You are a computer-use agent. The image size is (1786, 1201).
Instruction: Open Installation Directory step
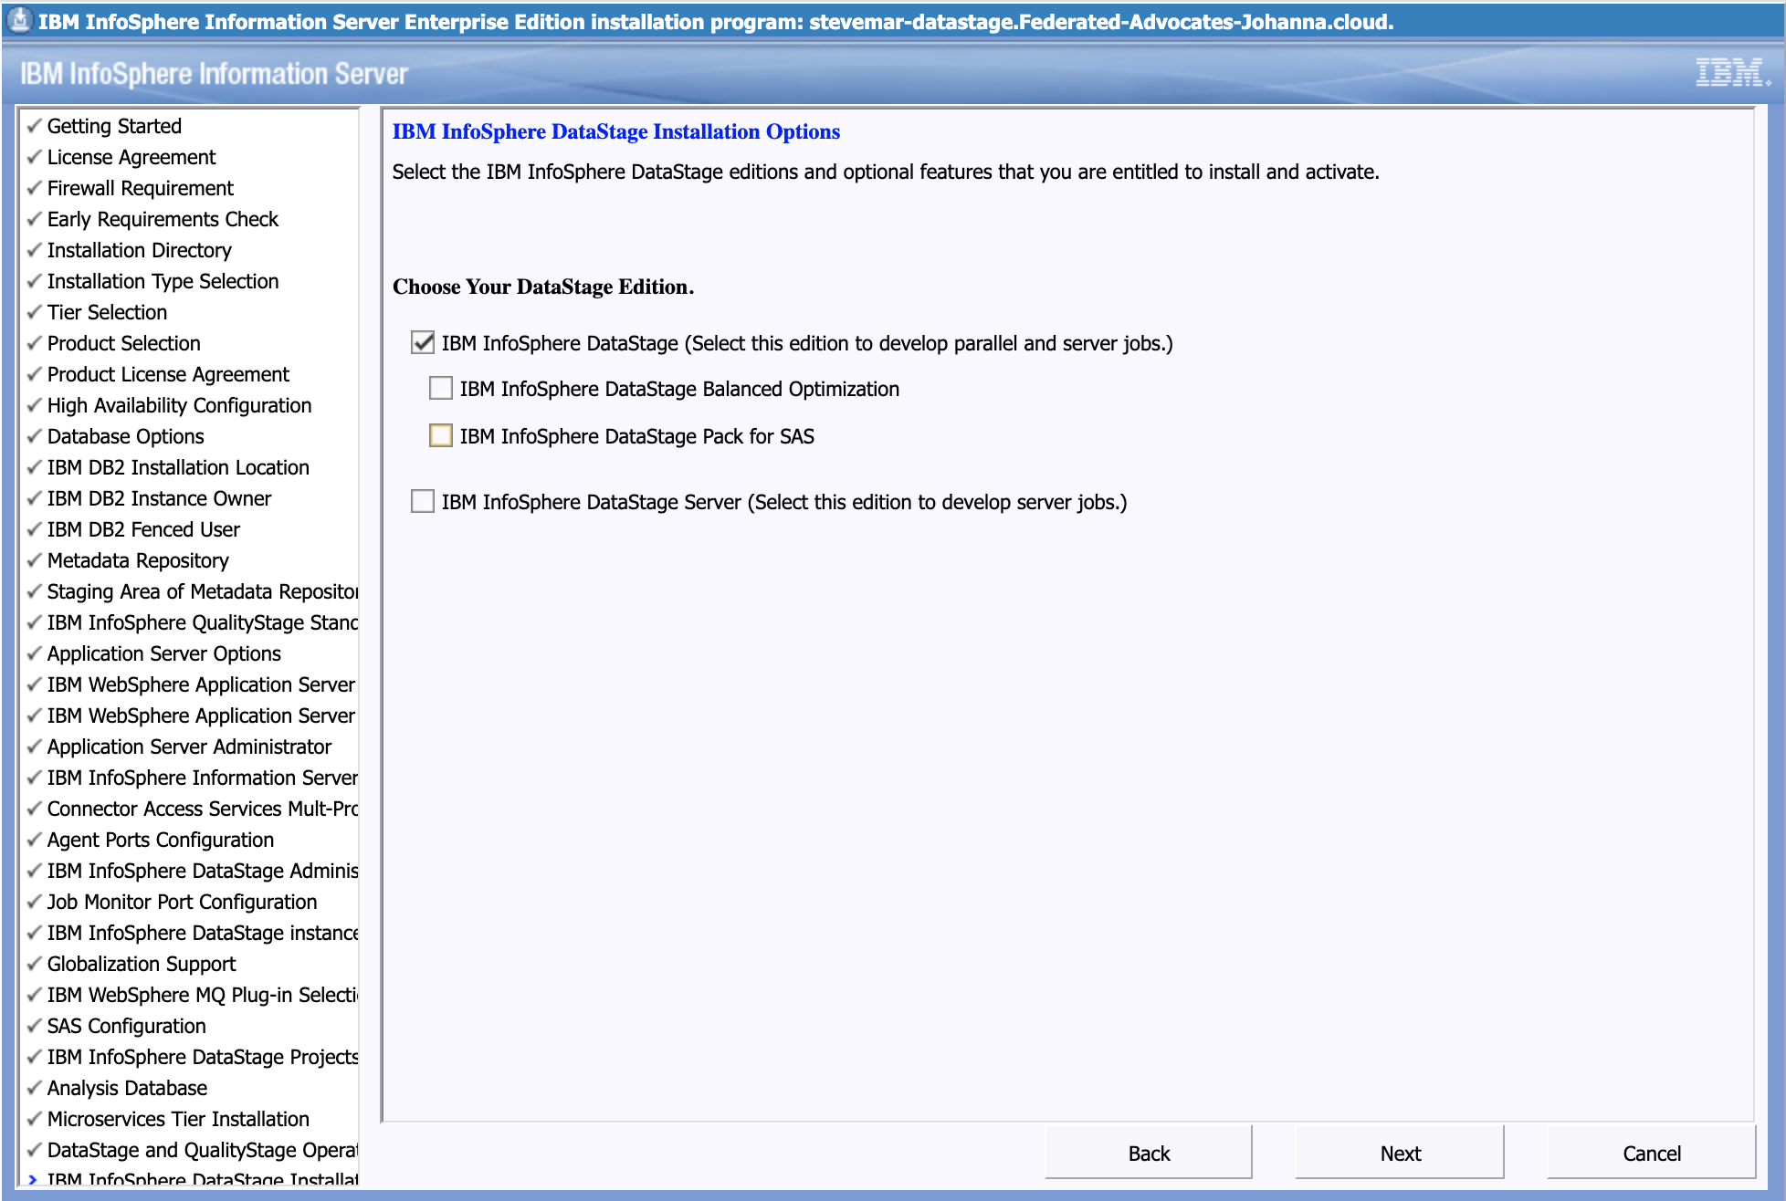[x=140, y=250]
